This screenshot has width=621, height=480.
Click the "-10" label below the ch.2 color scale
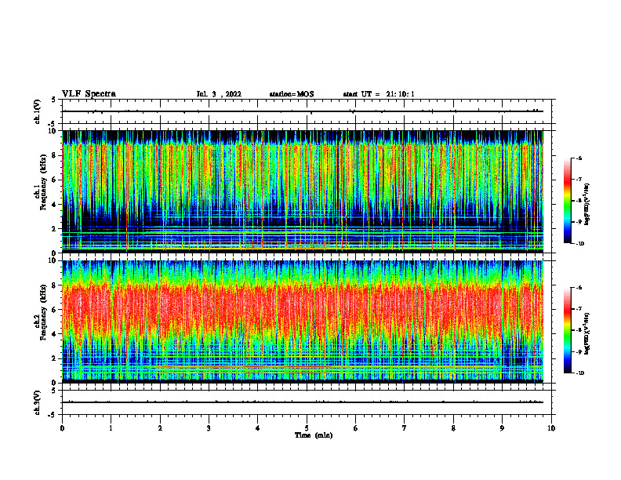579,373
